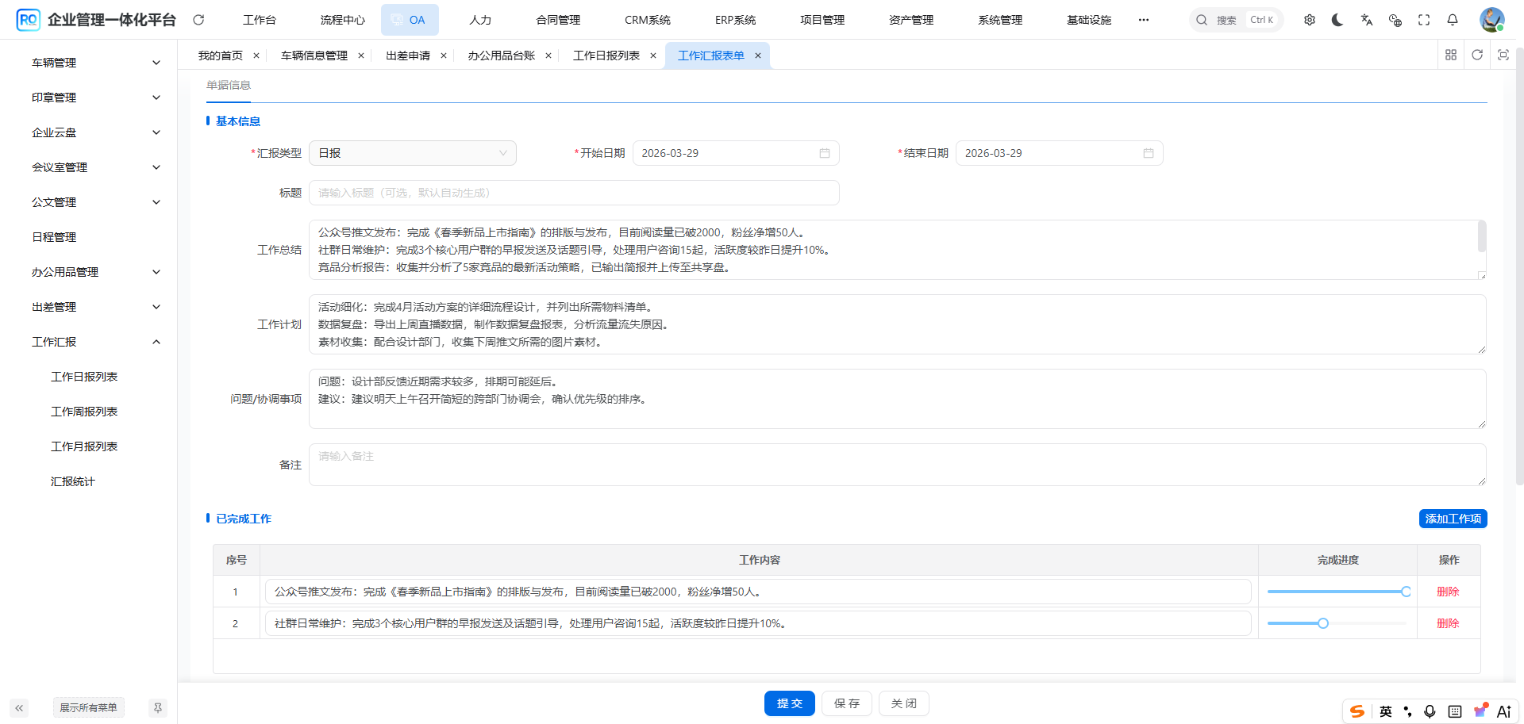Switch to the 工作日报列表 tab

click(x=606, y=56)
